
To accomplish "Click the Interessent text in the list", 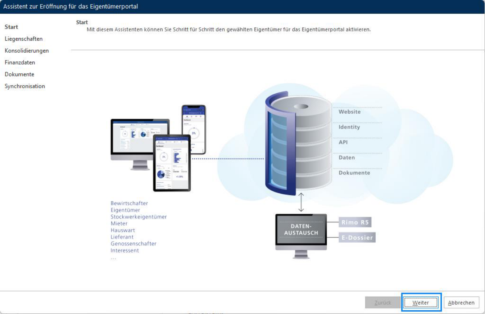I will coord(125,250).
